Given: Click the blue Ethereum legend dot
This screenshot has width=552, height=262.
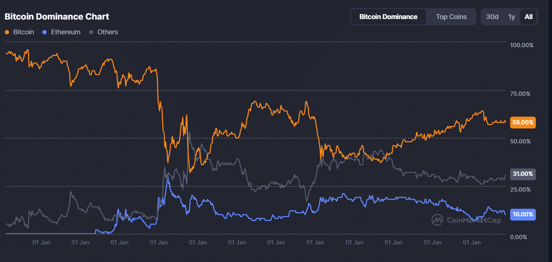Looking at the screenshot, I should click(x=45, y=32).
